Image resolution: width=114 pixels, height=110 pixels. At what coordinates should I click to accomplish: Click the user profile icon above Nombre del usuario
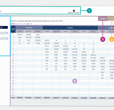click(74, 11)
